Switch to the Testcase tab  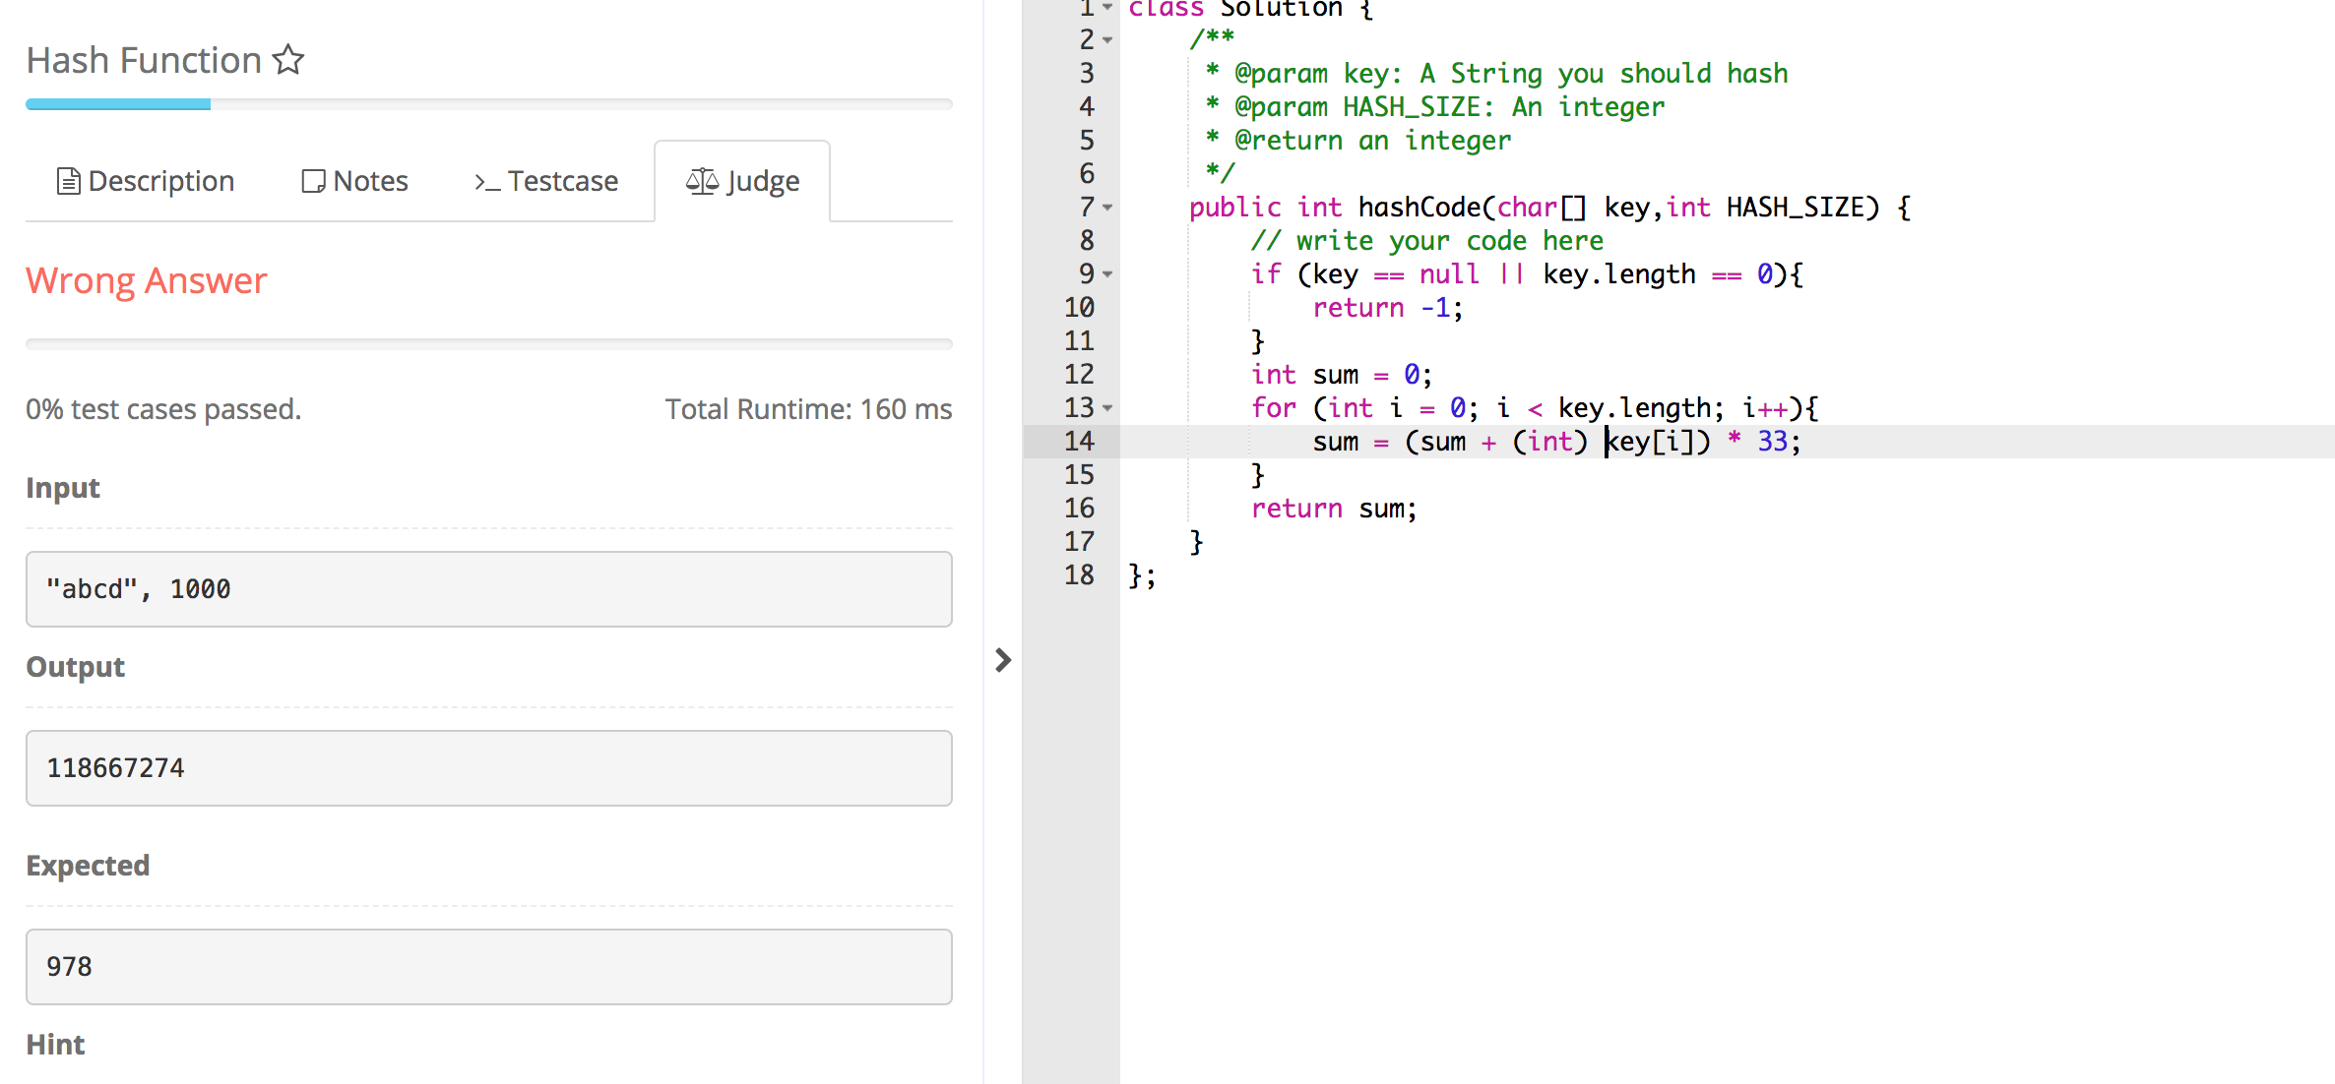coord(564,181)
